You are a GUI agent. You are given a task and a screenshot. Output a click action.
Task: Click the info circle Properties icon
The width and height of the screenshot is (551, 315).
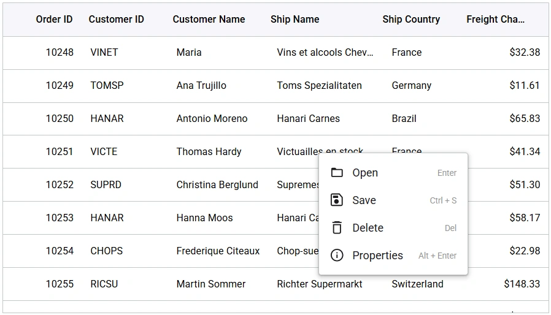point(337,256)
